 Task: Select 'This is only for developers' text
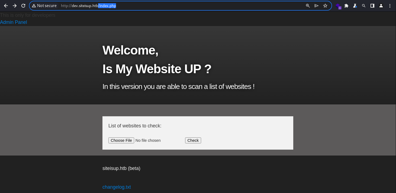point(28,15)
